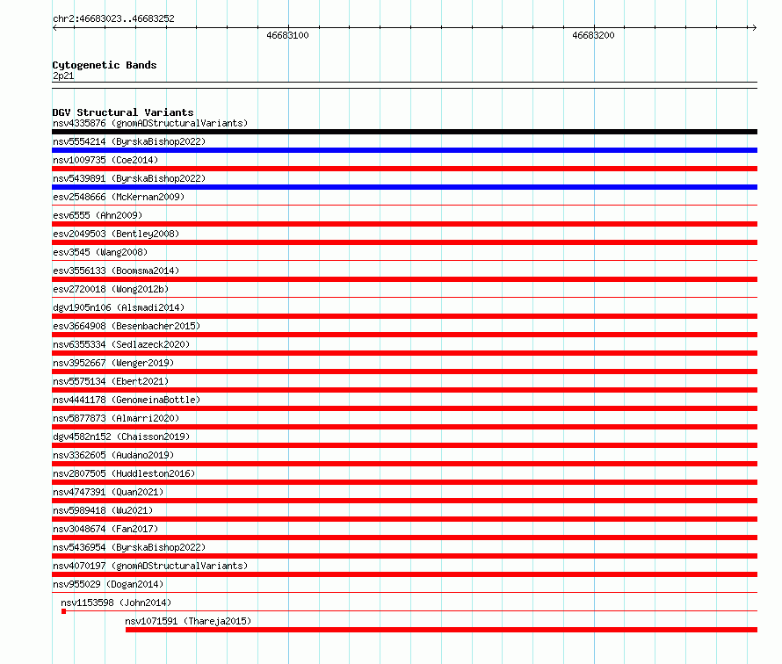Click the red bar under nsv5575134 Ebert2021
The image size is (782, 664).
(x=404, y=390)
